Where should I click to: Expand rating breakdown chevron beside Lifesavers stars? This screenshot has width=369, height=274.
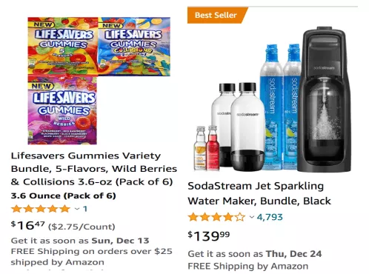coord(77,209)
